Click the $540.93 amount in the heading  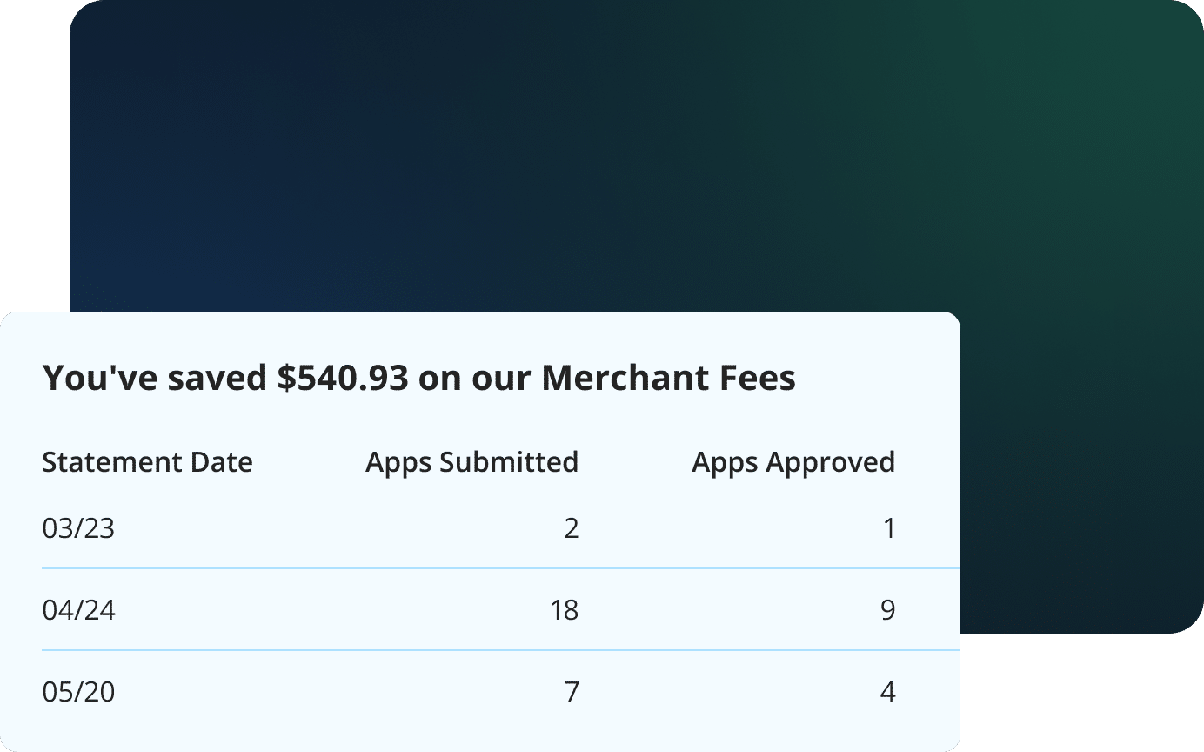point(343,379)
